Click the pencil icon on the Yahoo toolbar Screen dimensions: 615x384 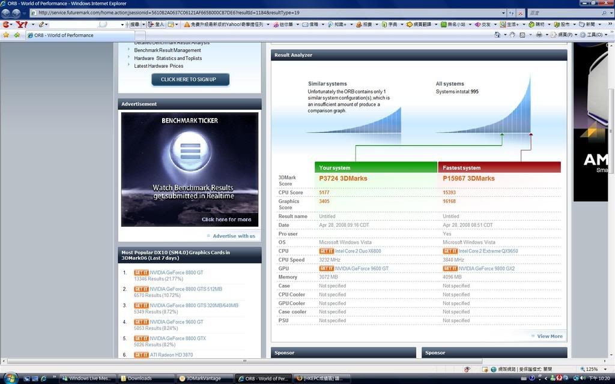pyautogui.click(x=41, y=24)
